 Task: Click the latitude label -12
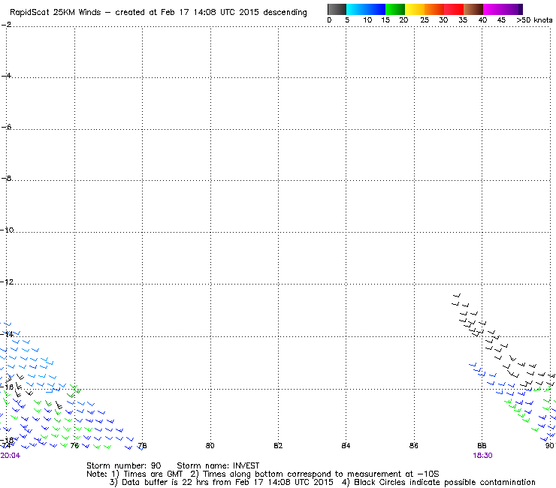(x=7, y=282)
